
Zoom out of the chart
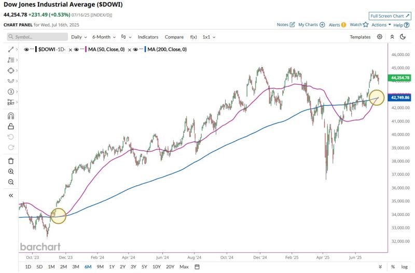tap(11, 182)
